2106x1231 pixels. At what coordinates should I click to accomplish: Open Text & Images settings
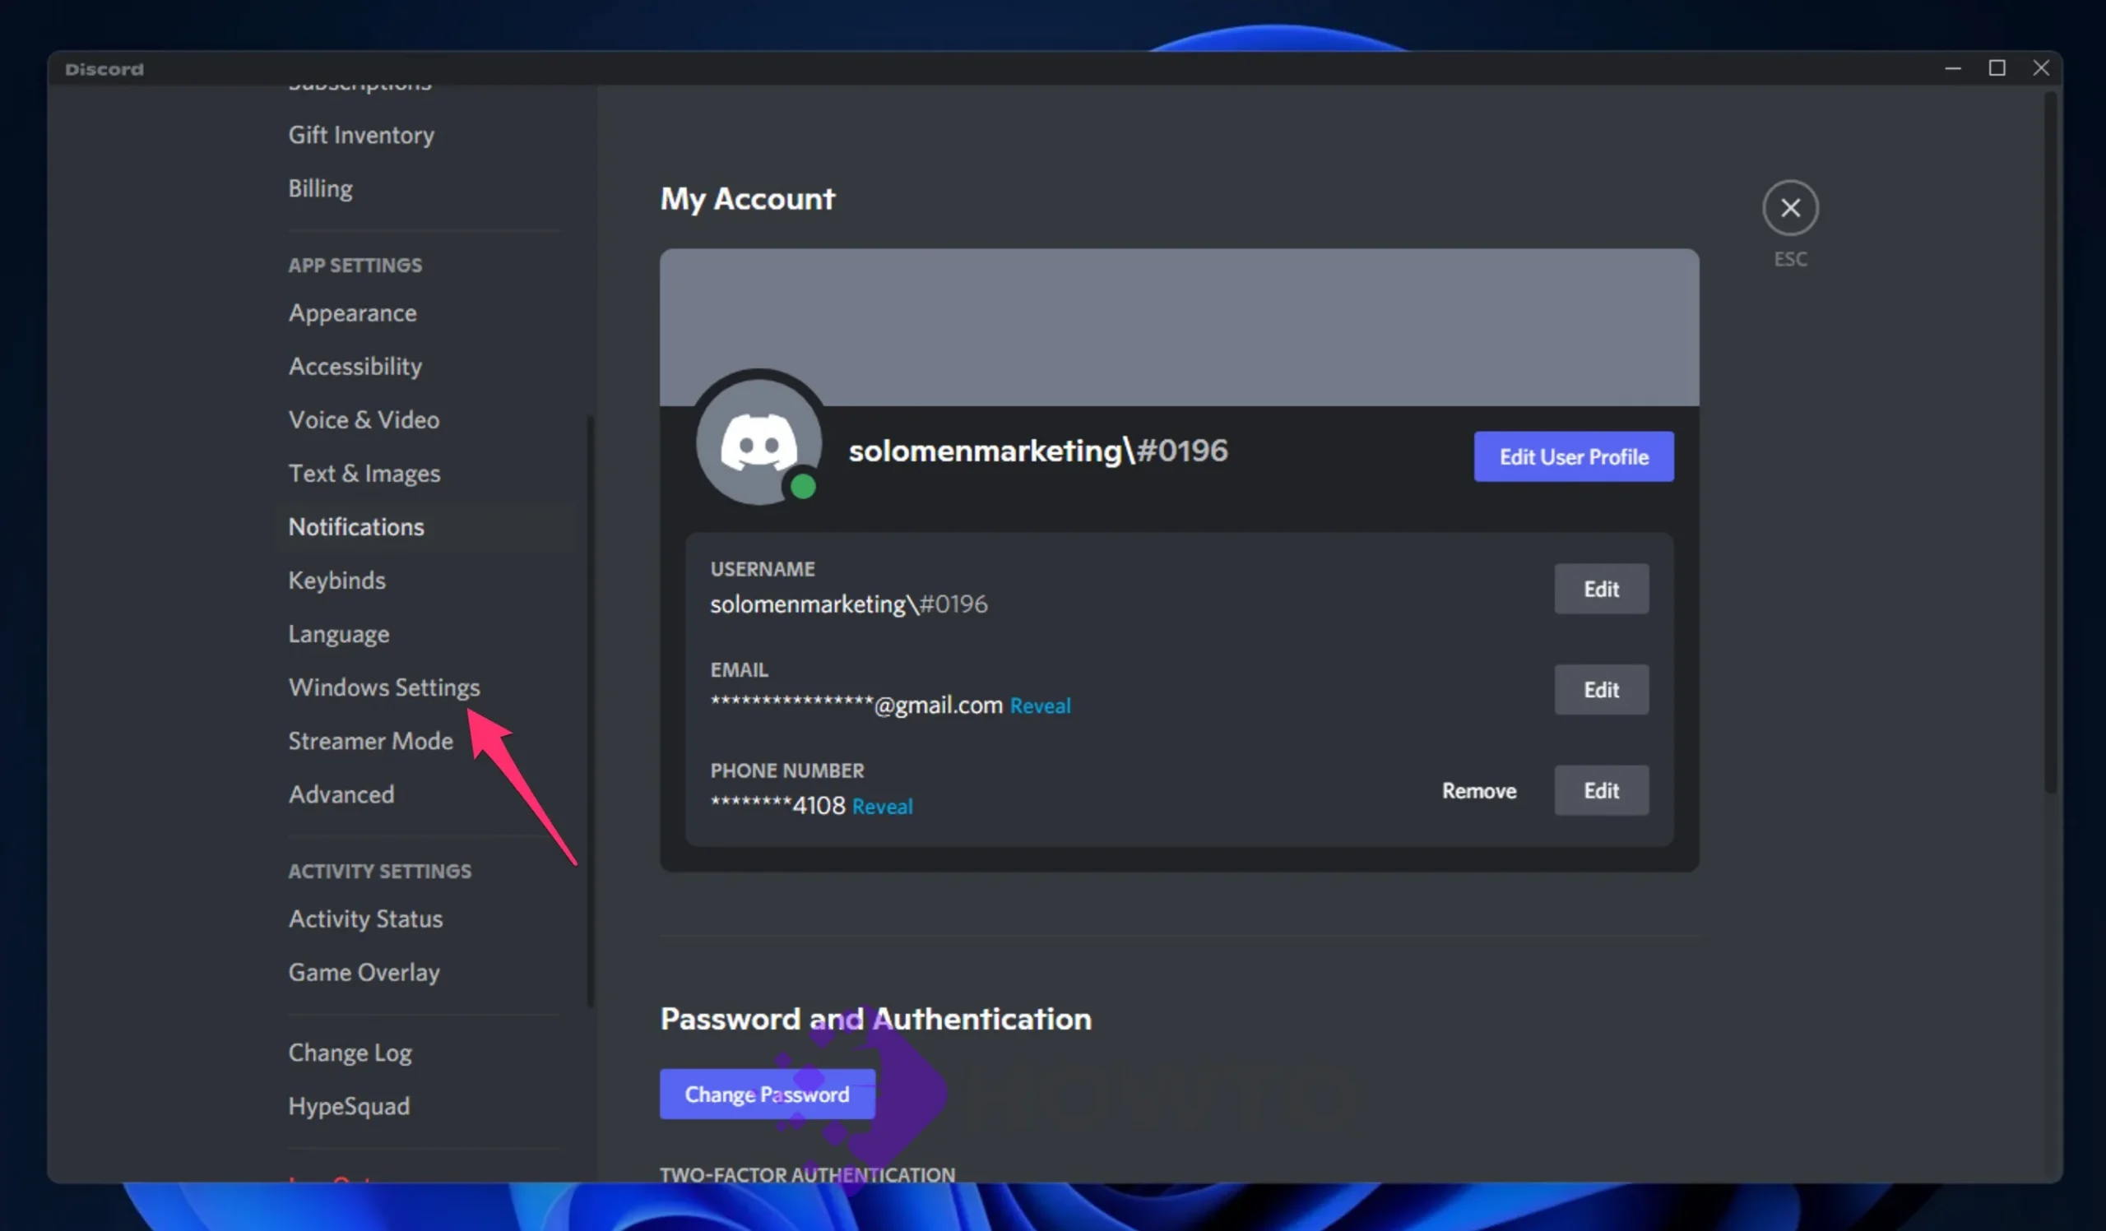[364, 474]
